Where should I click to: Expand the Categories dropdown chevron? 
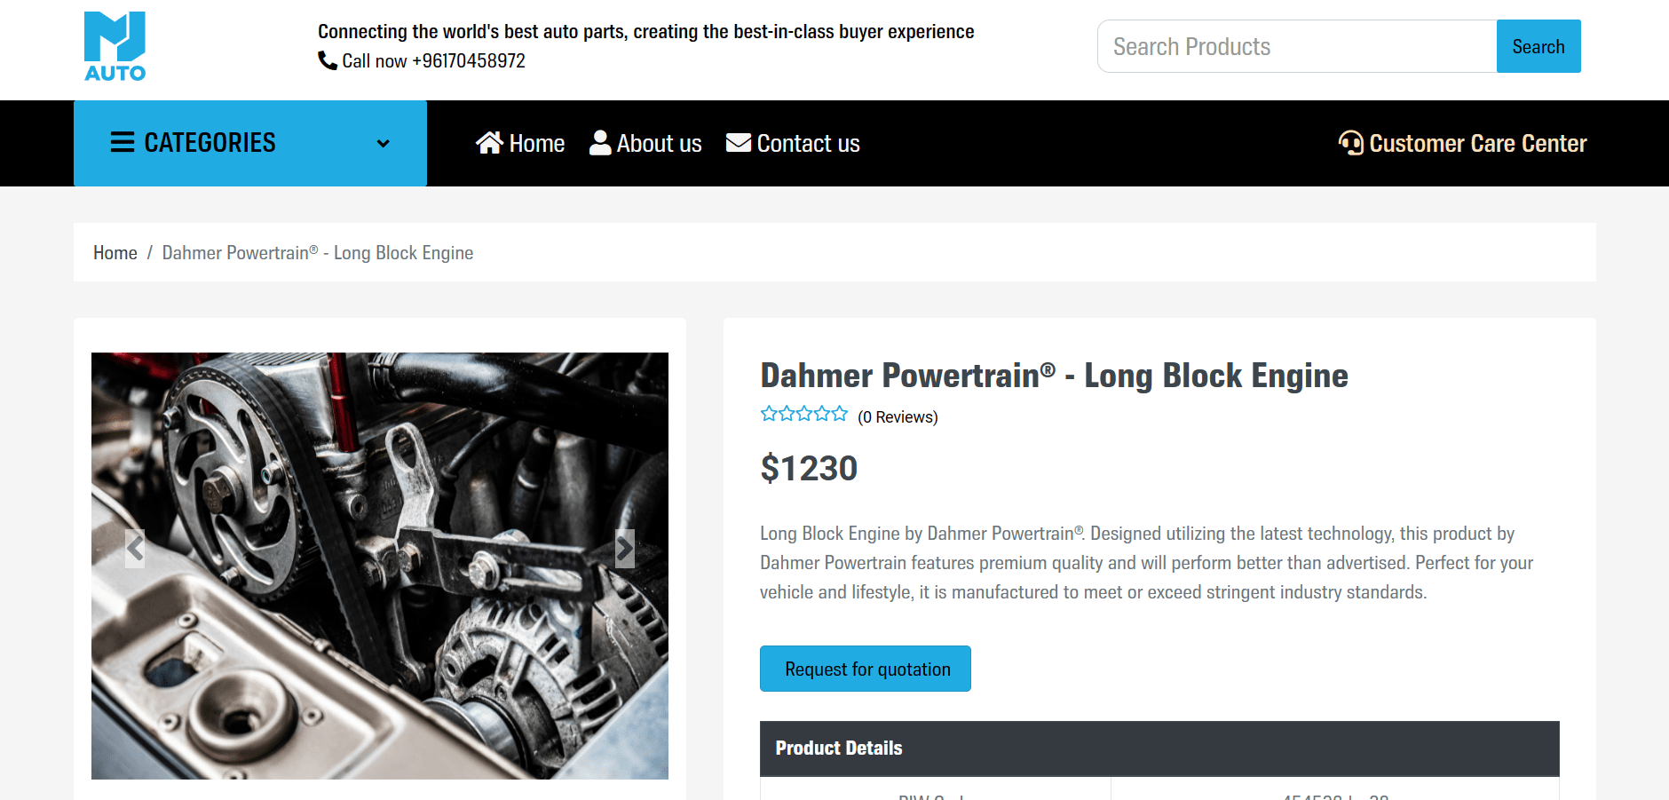384,144
